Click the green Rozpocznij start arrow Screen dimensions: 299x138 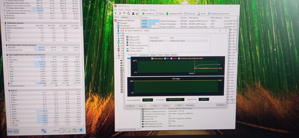click(x=144, y=14)
